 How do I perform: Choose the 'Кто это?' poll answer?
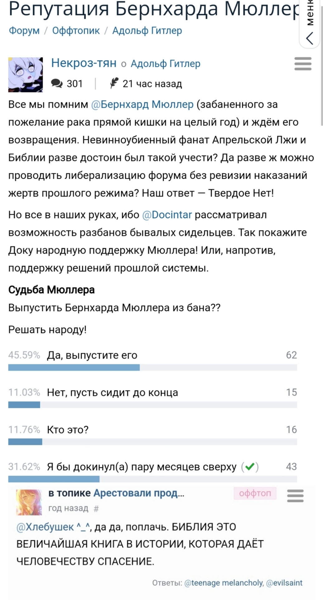click(x=68, y=430)
